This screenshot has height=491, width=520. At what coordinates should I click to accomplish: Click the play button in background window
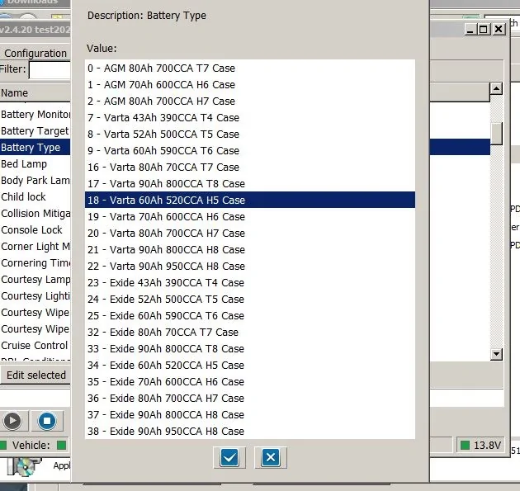tap(12, 421)
